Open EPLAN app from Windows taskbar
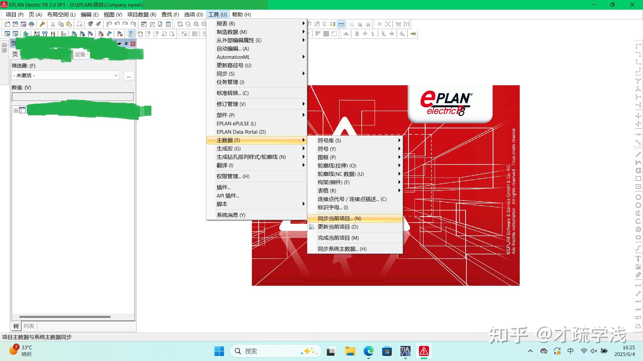Image resolution: width=643 pixels, height=361 pixels. click(x=424, y=351)
